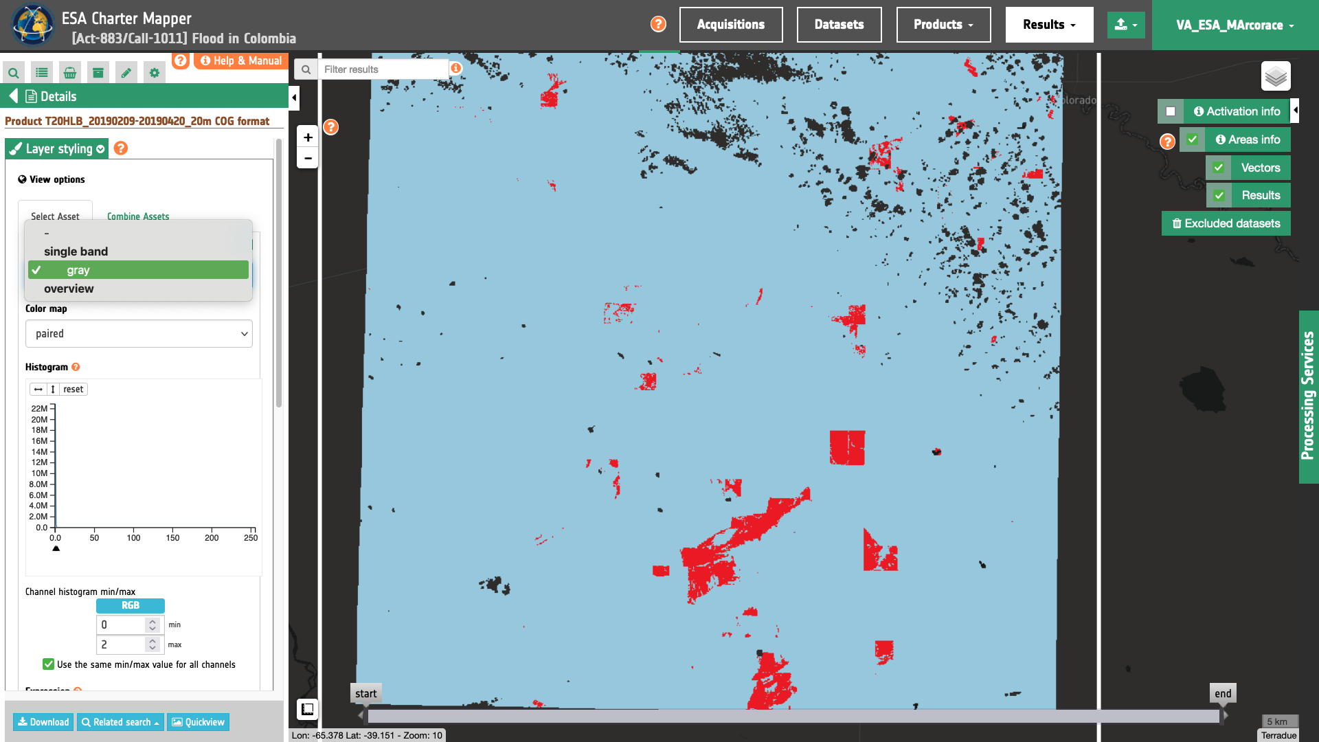Open the archive box icon
The width and height of the screenshot is (1319, 742).
[98, 72]
